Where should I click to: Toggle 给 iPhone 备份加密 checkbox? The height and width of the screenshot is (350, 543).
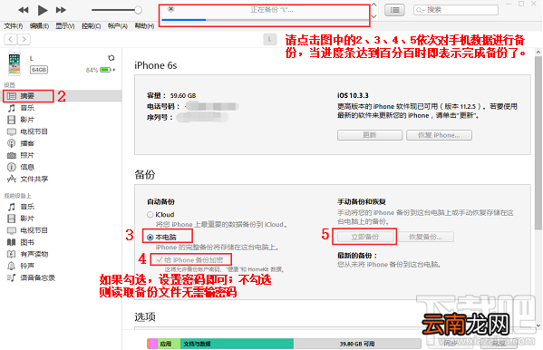(x=160, y=260)
